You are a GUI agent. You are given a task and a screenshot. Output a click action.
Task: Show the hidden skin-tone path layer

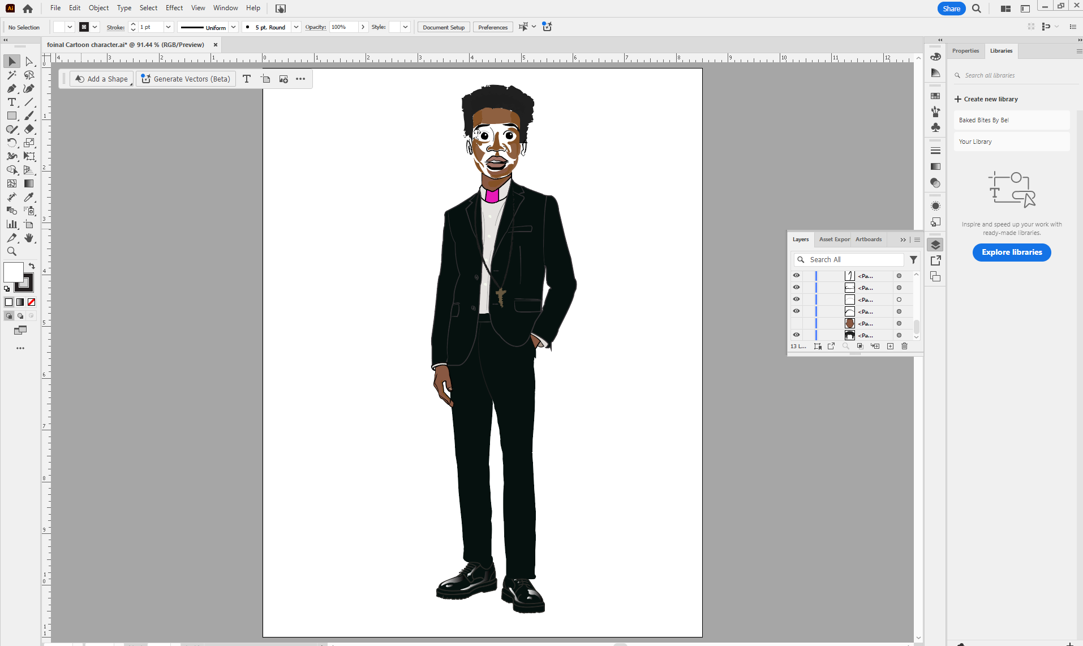pyautogui.click(x=797, y=323)
